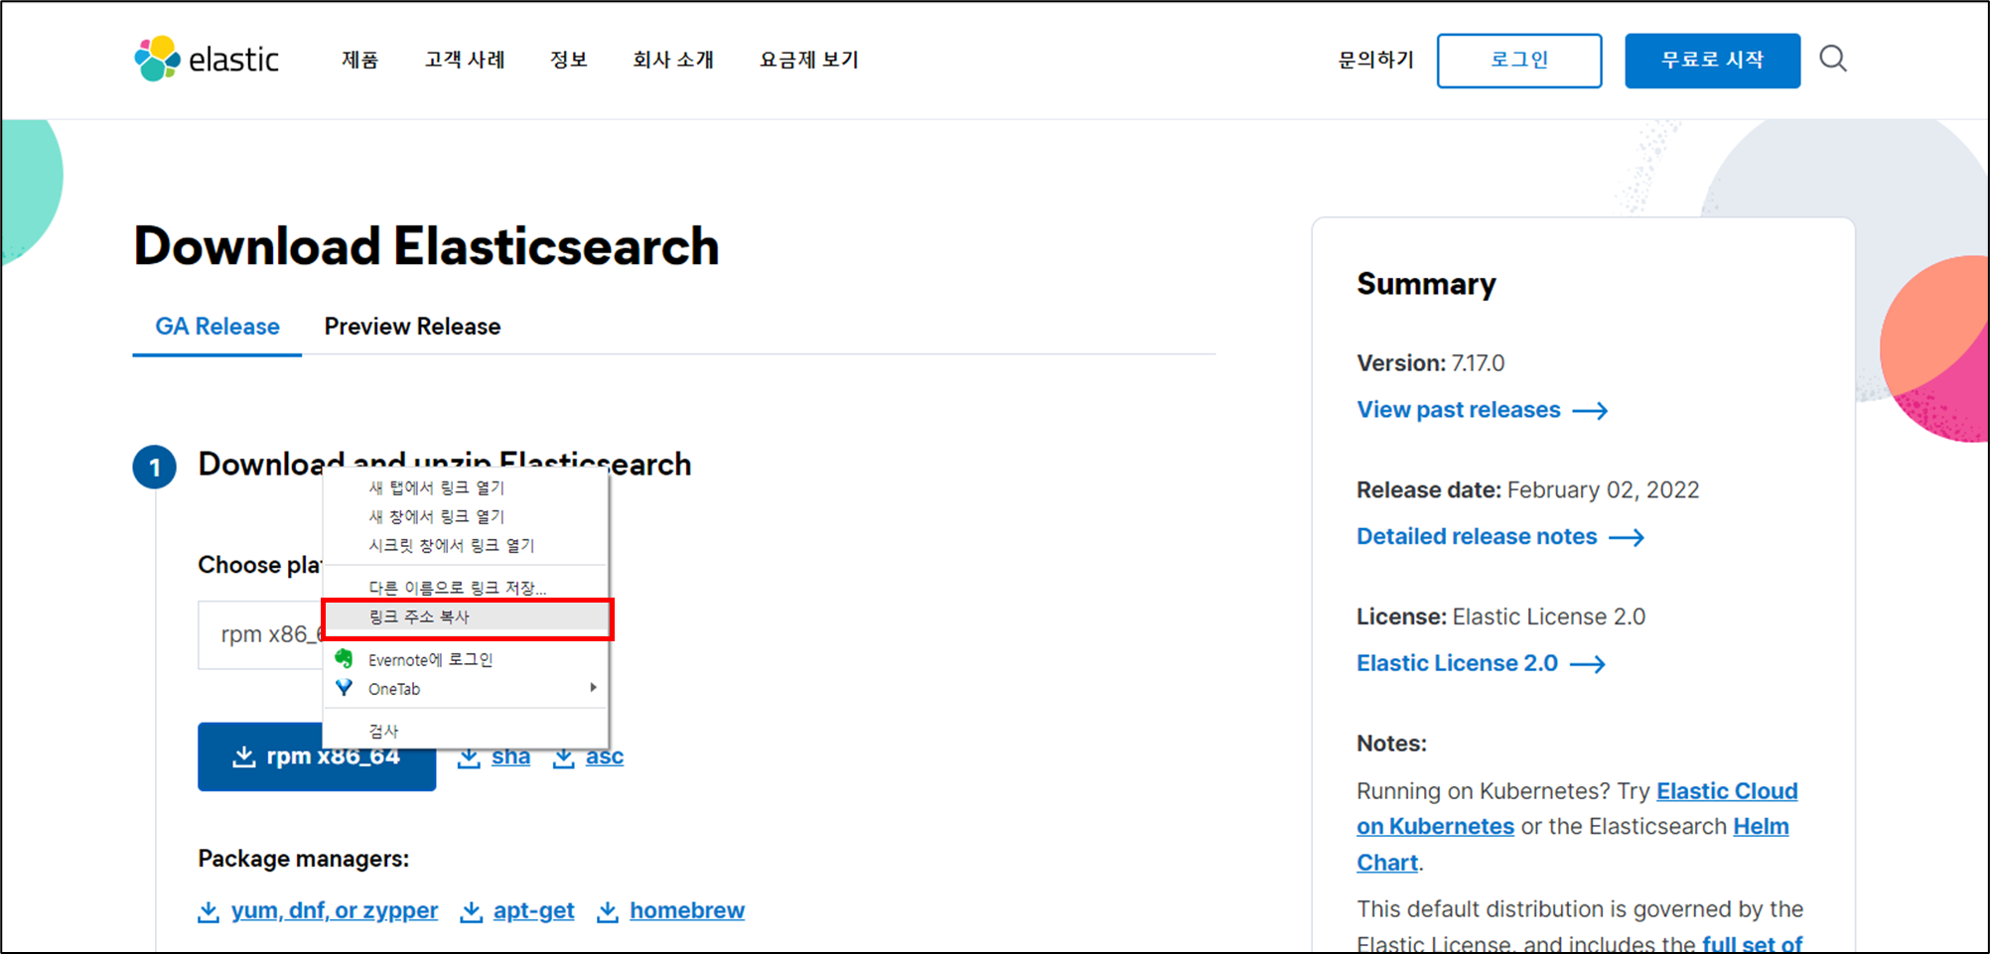Click the Elastic logo
1990x954 pixels.
click(x=207, y=60)
